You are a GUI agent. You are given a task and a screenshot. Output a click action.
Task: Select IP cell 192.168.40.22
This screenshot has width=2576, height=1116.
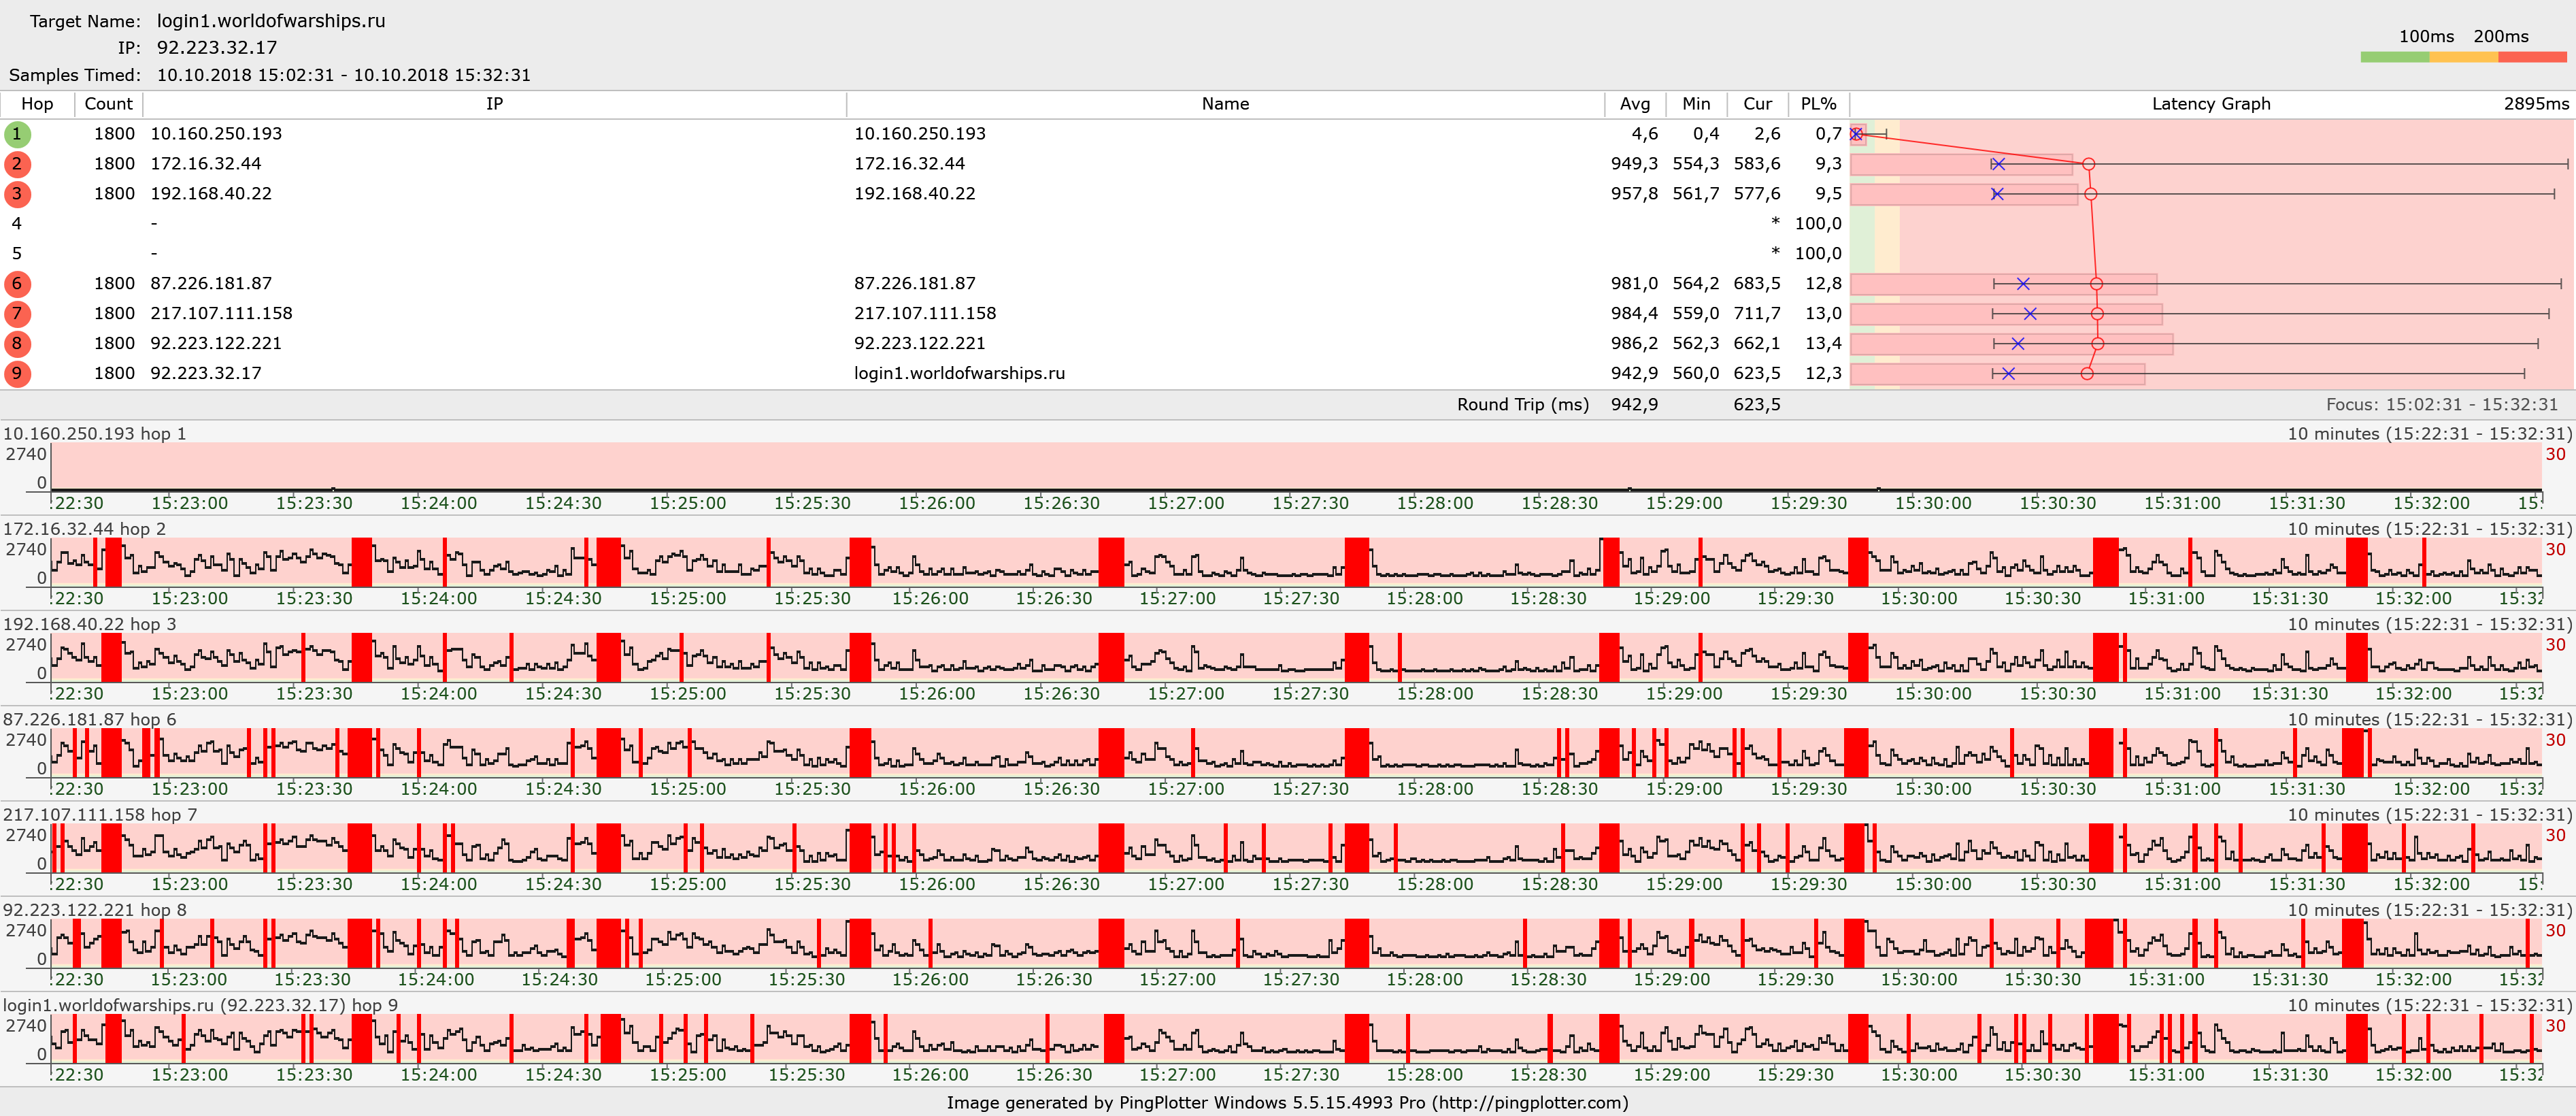click(211, 194)
